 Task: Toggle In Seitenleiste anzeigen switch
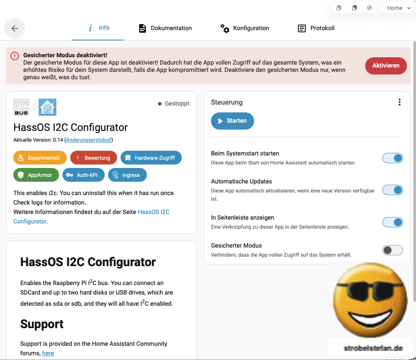click(x=392, y=222)
